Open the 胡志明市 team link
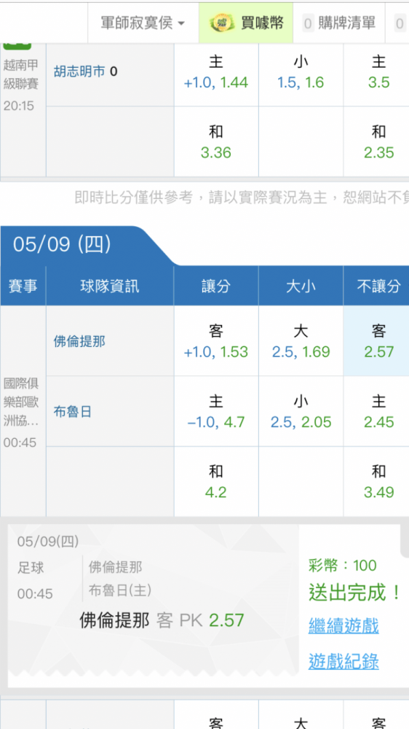The image size is (409, 729). [79, 71]
